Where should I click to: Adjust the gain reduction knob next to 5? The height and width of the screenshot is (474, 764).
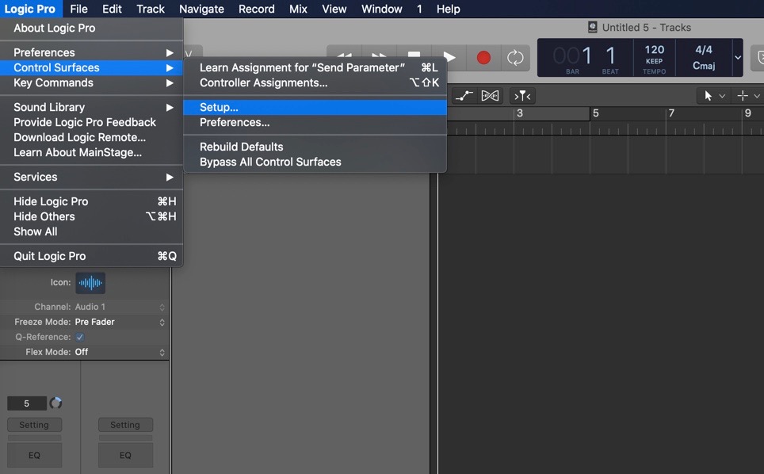(x=55, y=403)
